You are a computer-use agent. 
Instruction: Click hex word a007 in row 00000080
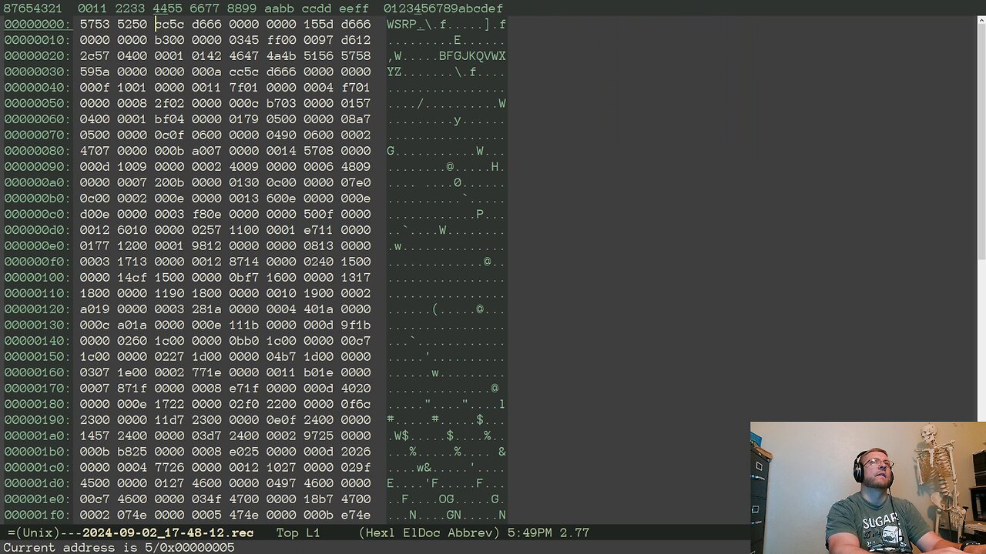[x=206, y=151]
